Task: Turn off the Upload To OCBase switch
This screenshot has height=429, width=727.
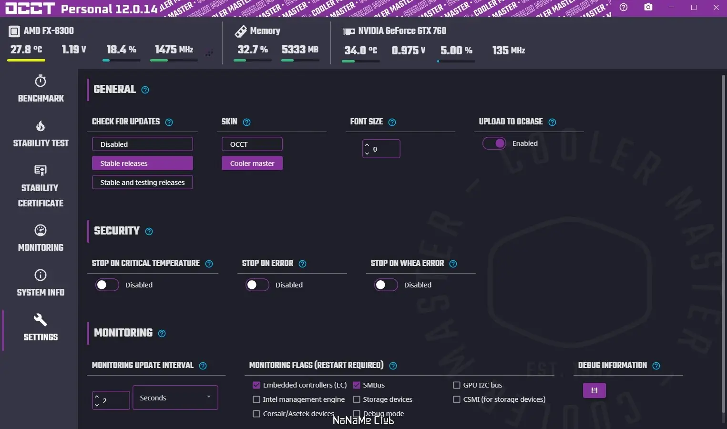Action: [x=494, y=143]
